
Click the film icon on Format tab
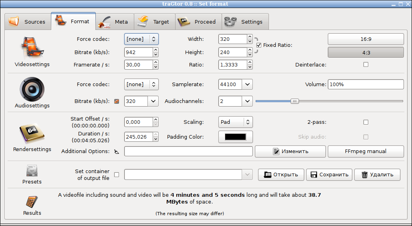(61, 20)
